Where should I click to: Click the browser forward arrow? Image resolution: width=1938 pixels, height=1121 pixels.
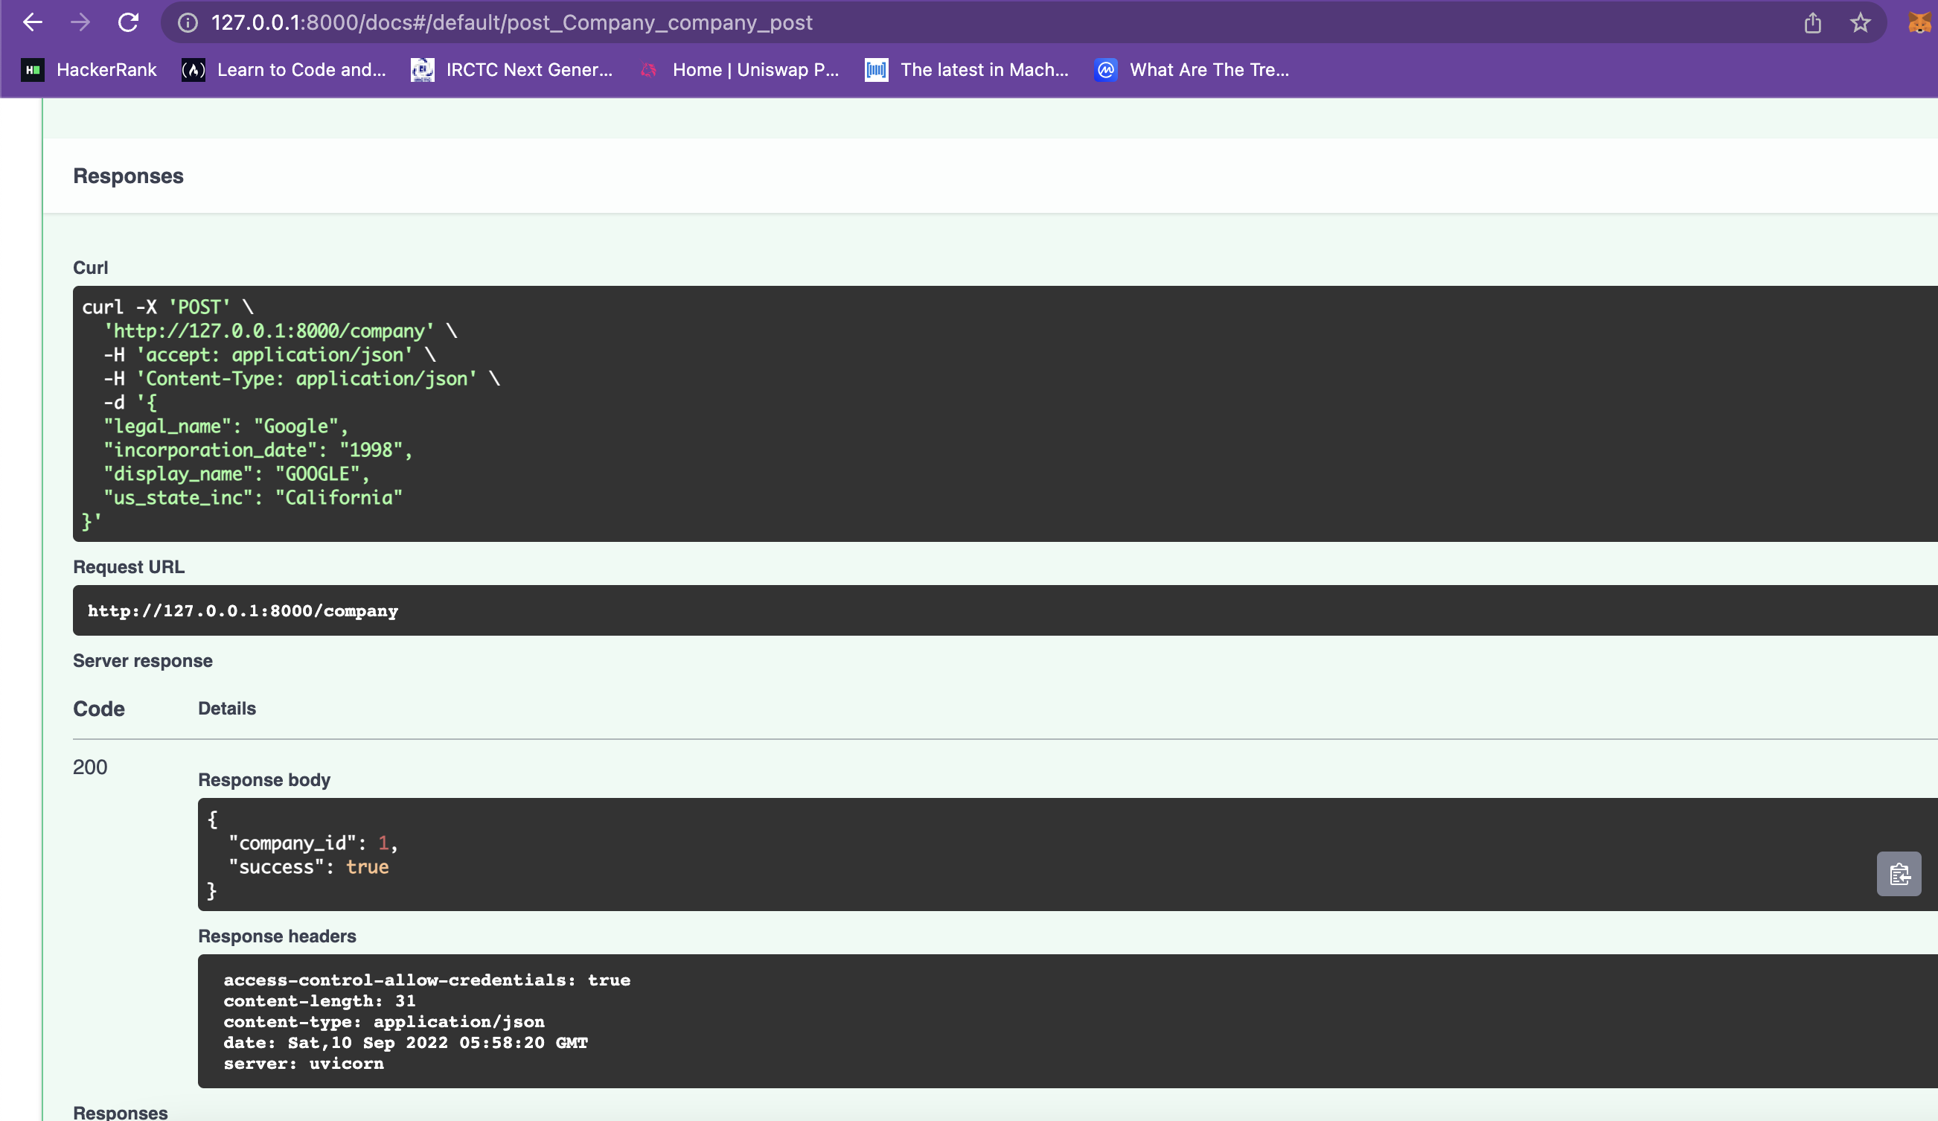pos(80,22)
